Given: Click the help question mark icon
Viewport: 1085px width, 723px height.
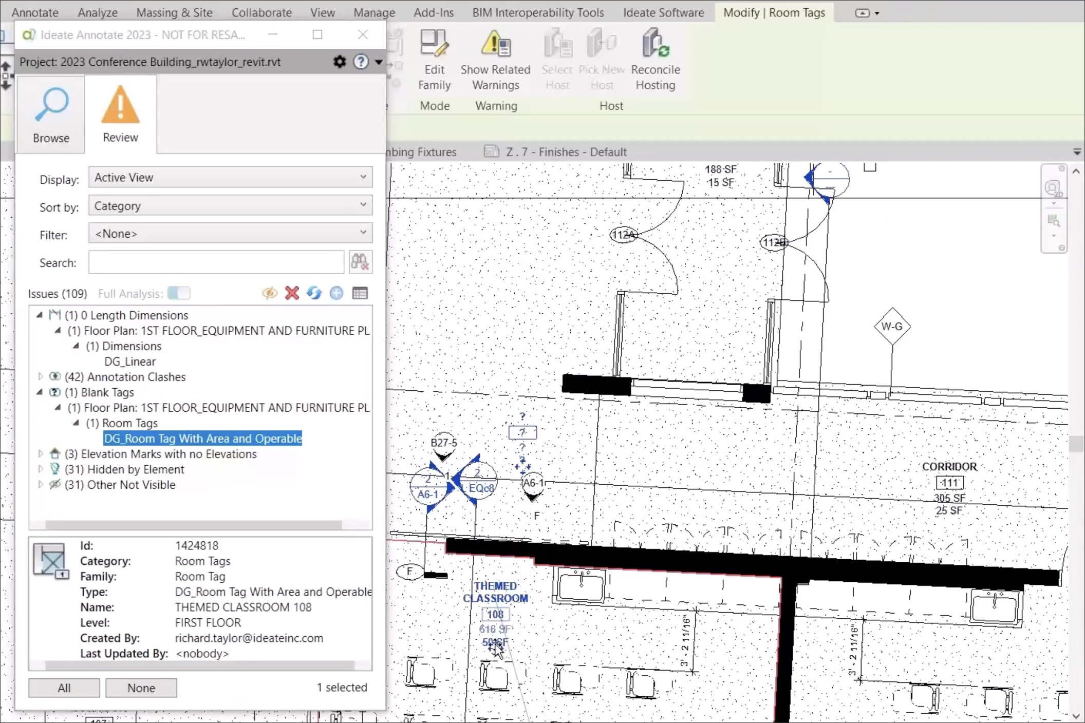Looking at the screenshot, I should [361, 62].
